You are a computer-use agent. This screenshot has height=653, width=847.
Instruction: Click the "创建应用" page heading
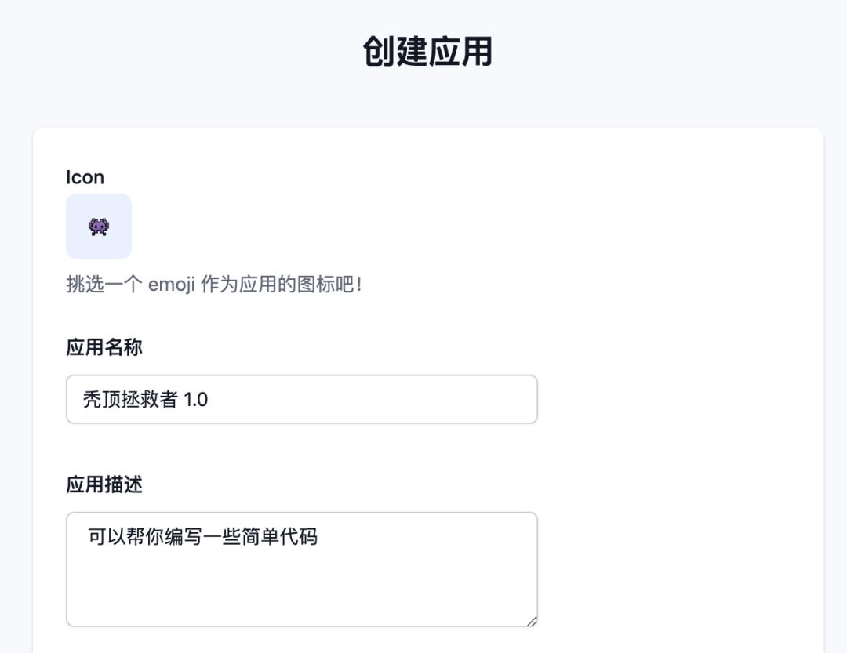(x=427, y=52)
